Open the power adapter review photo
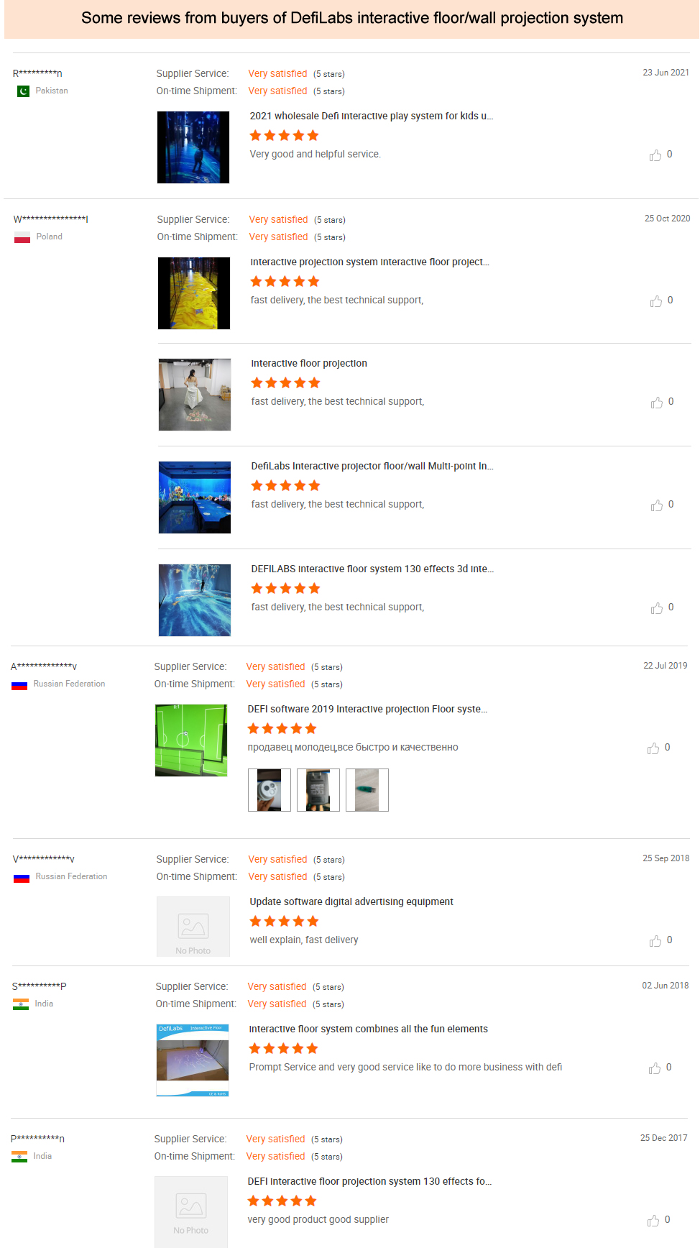700x1248 pixels. [318, 790]
